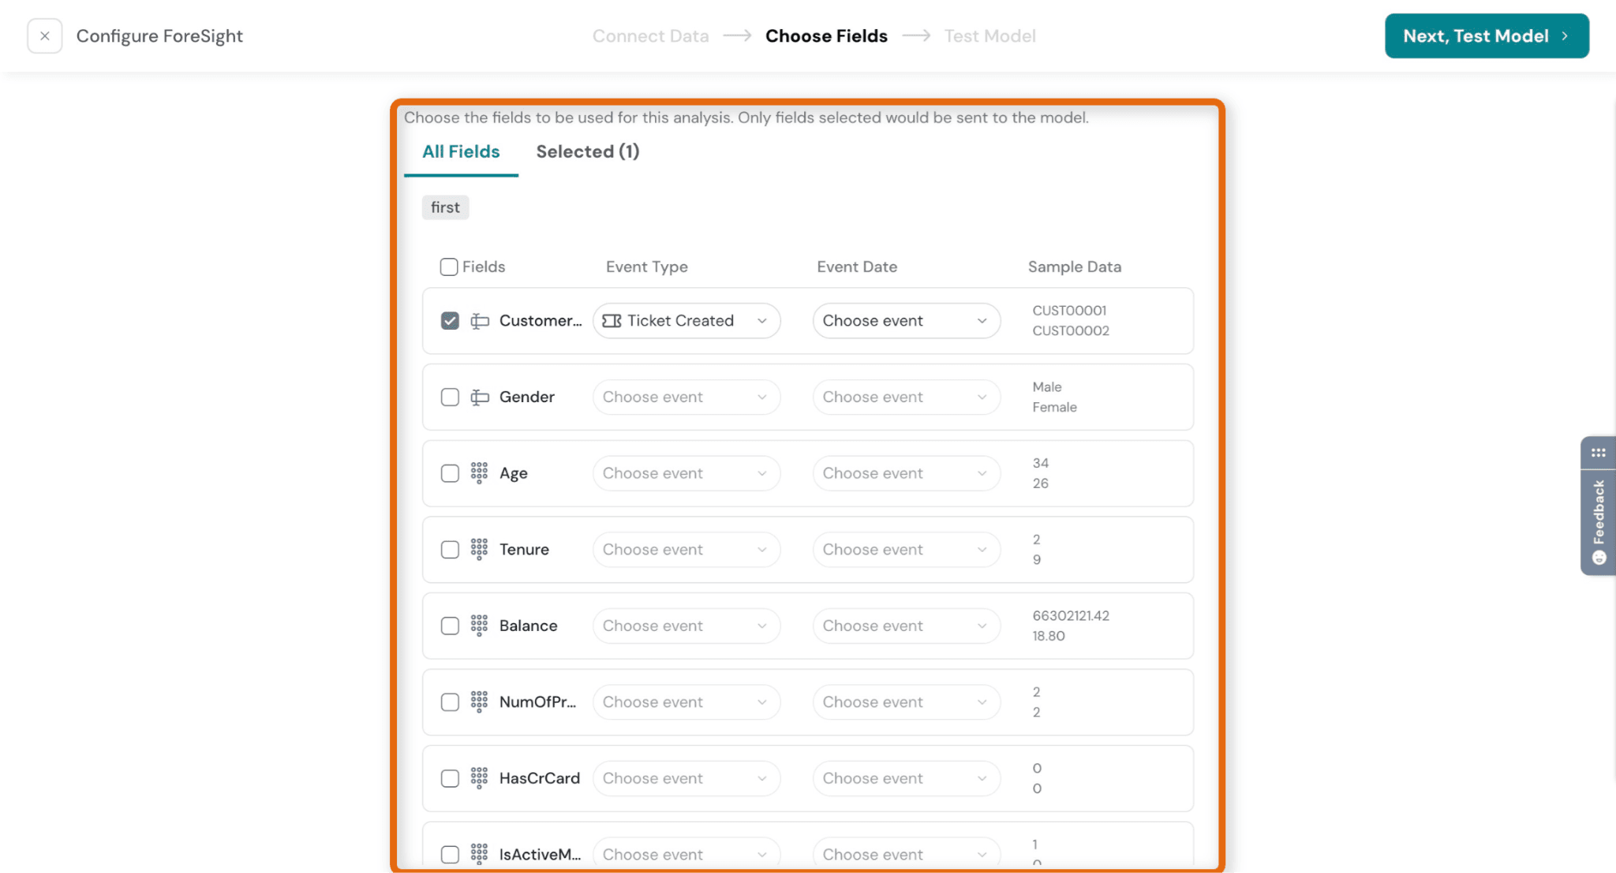
Task: Click the numeric grid icon next to Balance
Action: click(479, 626)
